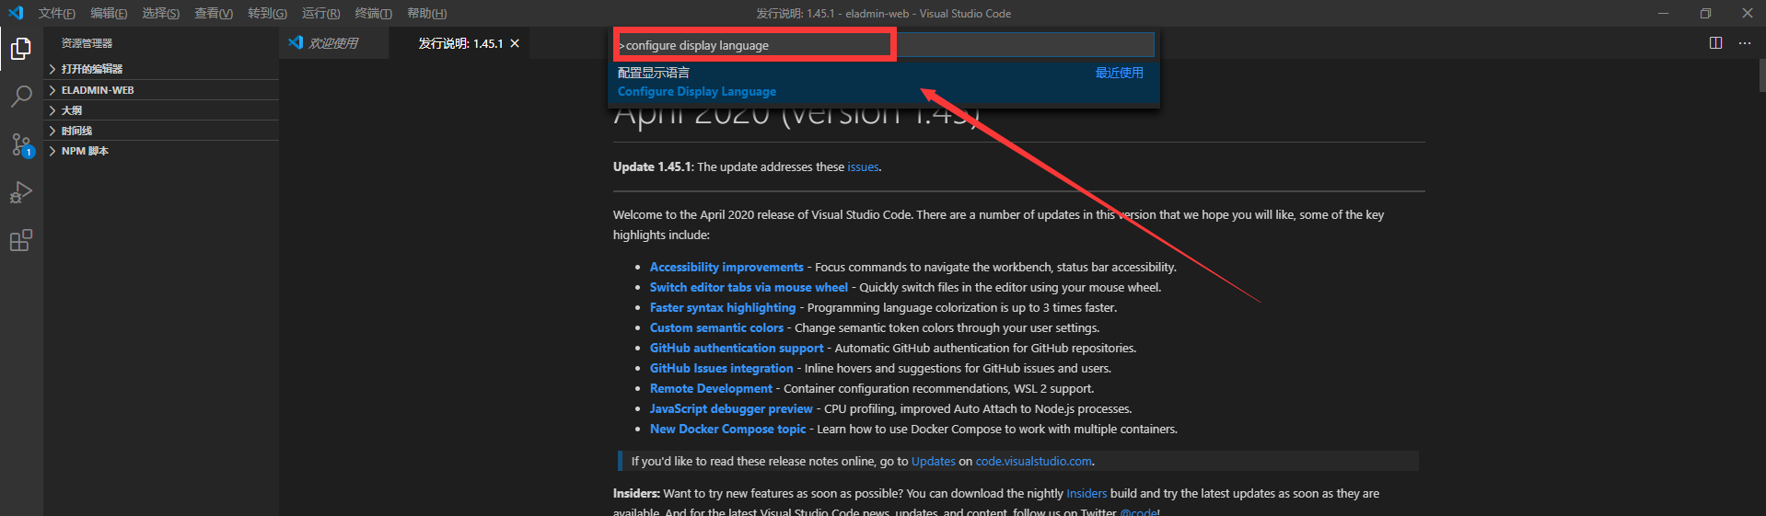This screenshot has height=516, width=1766.
Task: Open the 文件(F) menu
Action: [57, 13]
